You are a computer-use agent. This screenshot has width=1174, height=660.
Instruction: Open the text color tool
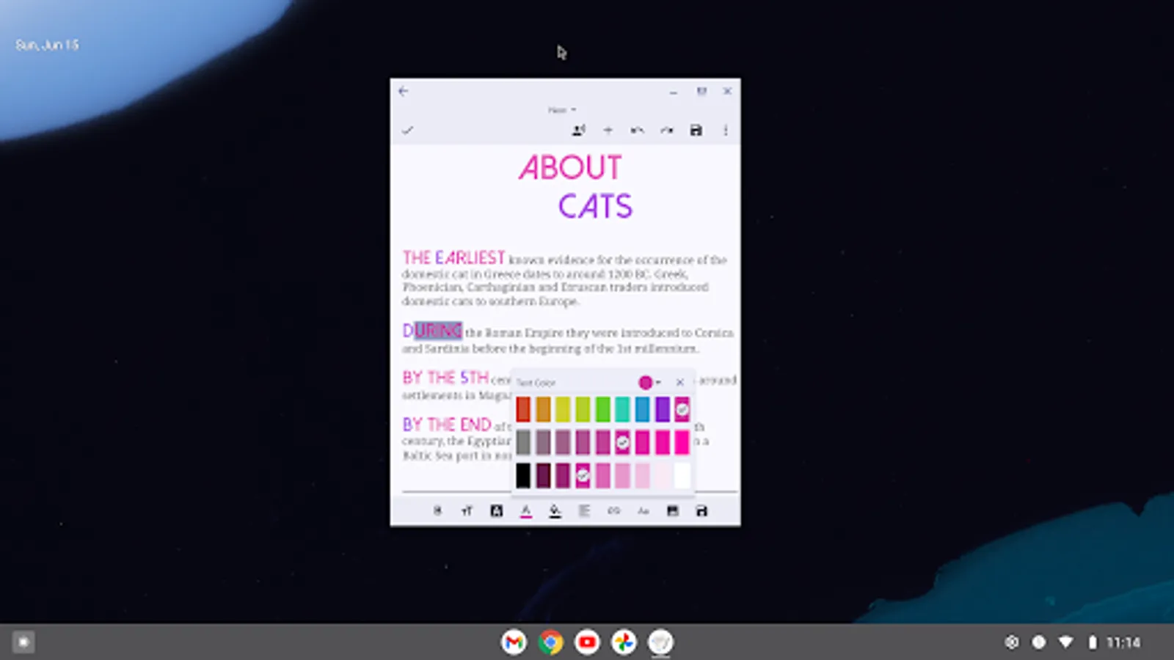pos(526,511)
